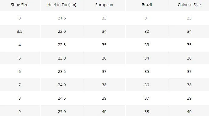Select the 23.5 heel to toe cell

point(62,72)
